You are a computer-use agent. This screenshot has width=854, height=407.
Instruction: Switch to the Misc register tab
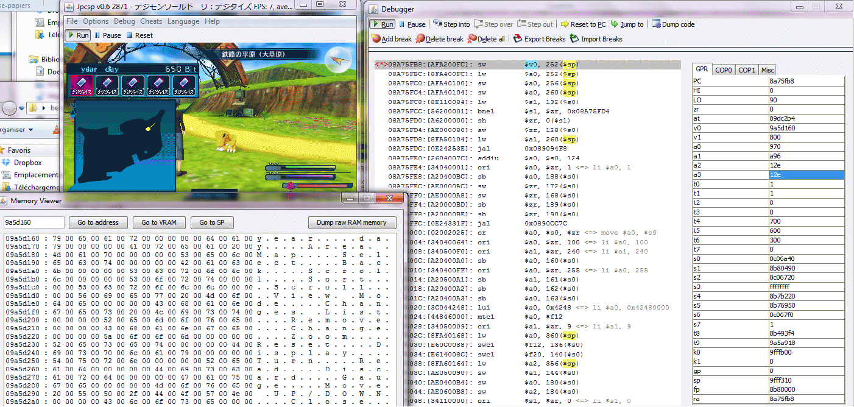[x=768, y=70]
